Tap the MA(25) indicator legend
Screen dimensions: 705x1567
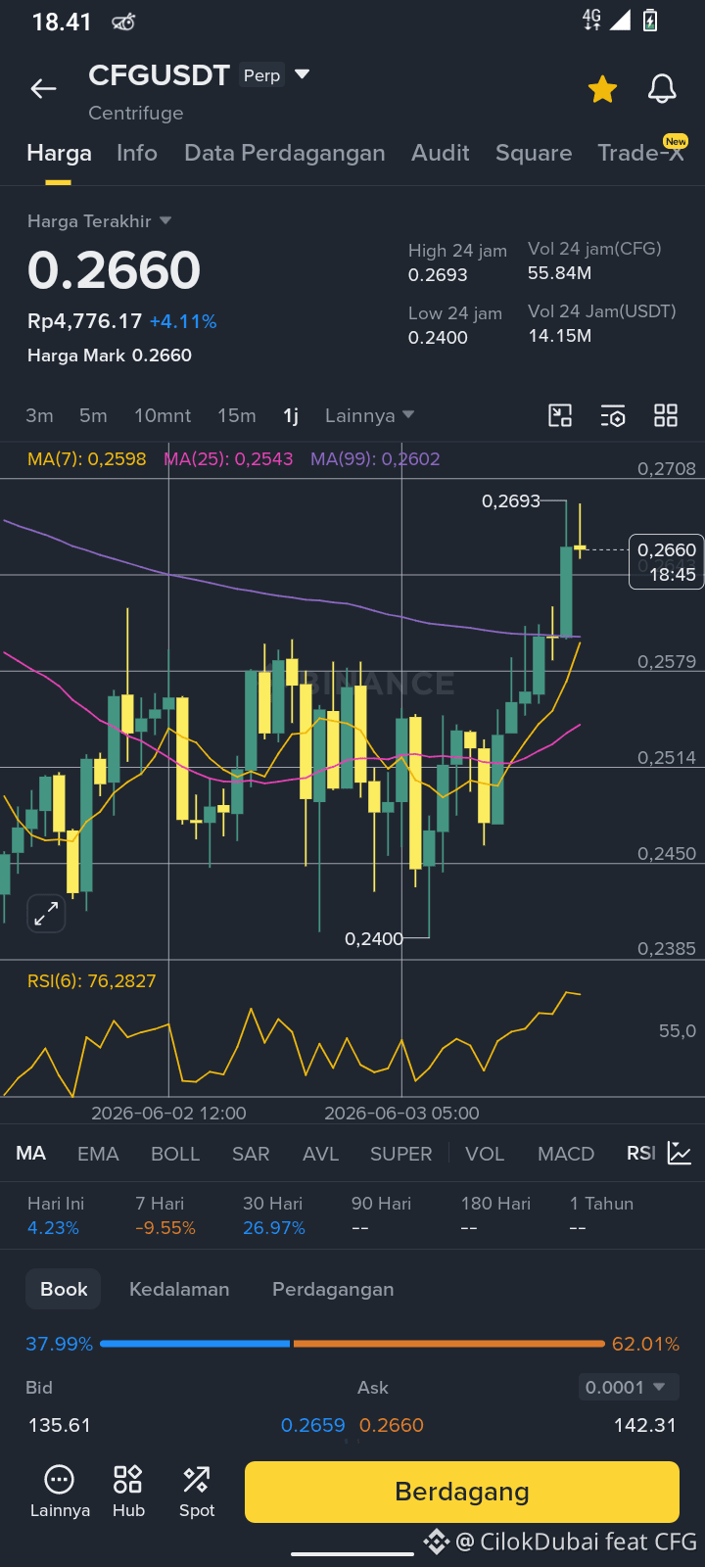[228, 458]
